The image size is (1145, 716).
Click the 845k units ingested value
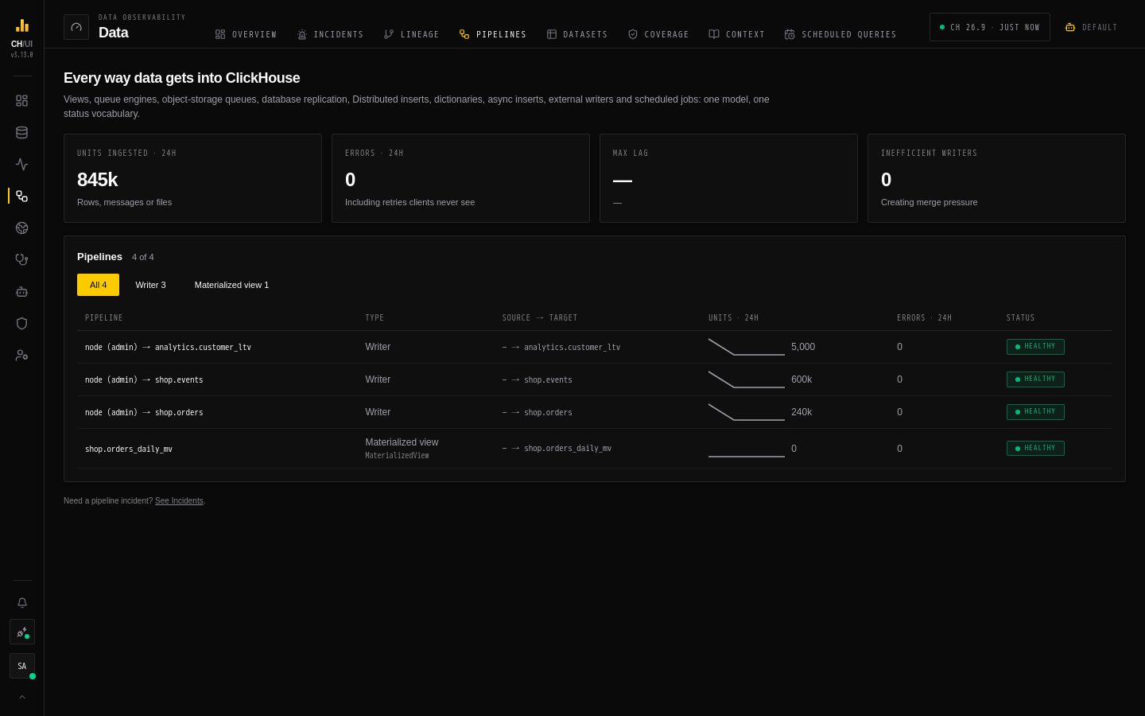[x=98, y=180]
